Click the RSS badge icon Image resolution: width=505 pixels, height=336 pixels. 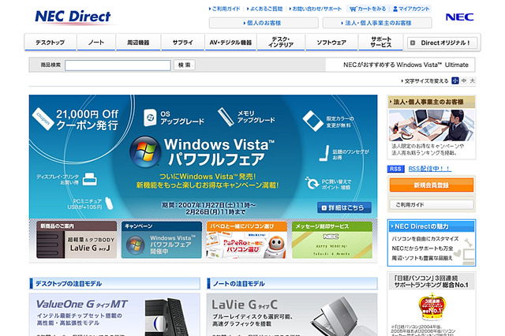click(x=395, y=169)
